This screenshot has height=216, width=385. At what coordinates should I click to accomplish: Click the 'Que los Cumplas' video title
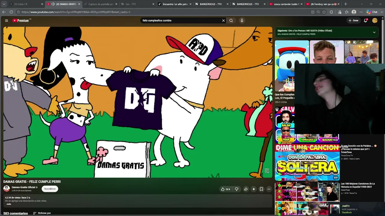[285, 96]
